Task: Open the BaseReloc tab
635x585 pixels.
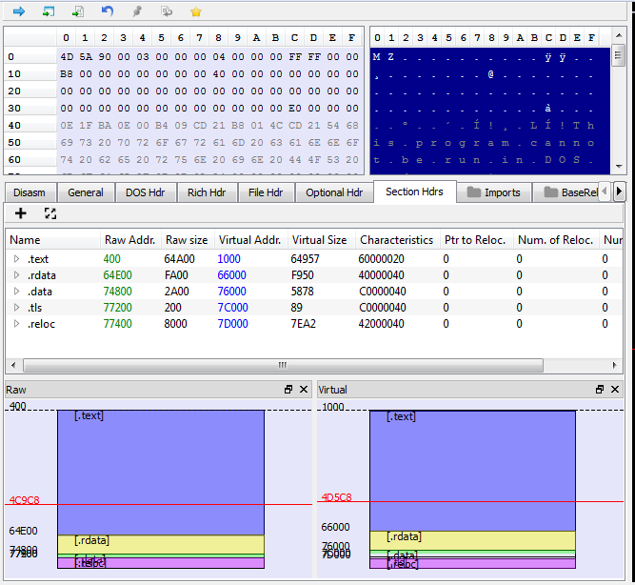Action: coord(566,192)
